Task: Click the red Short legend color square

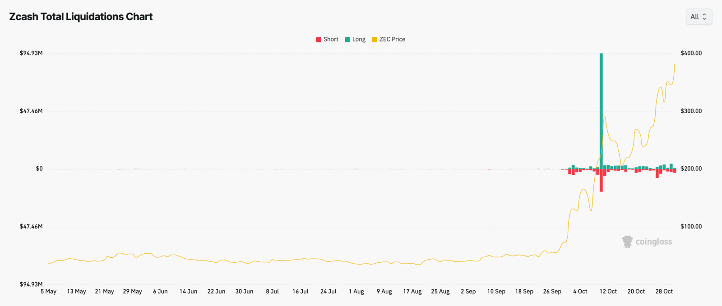Action: tap(318, 39)
